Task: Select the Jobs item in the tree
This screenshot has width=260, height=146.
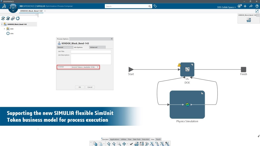Action: click(10, 34)
